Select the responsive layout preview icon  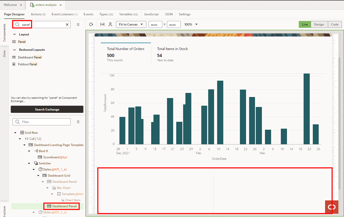[x=103, y=24]
